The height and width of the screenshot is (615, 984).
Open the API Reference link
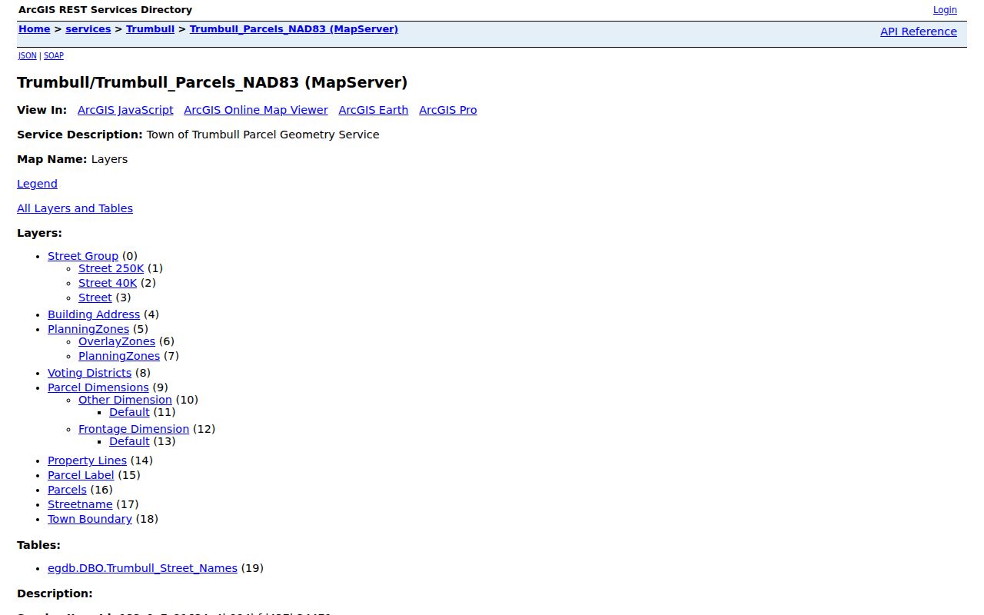tap(919, 32)
